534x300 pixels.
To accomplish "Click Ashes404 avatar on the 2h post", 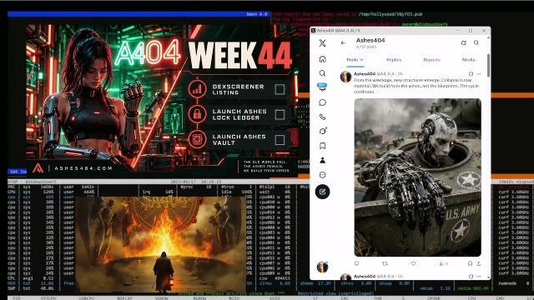I will pyautogui.click(x=345, y=77).
